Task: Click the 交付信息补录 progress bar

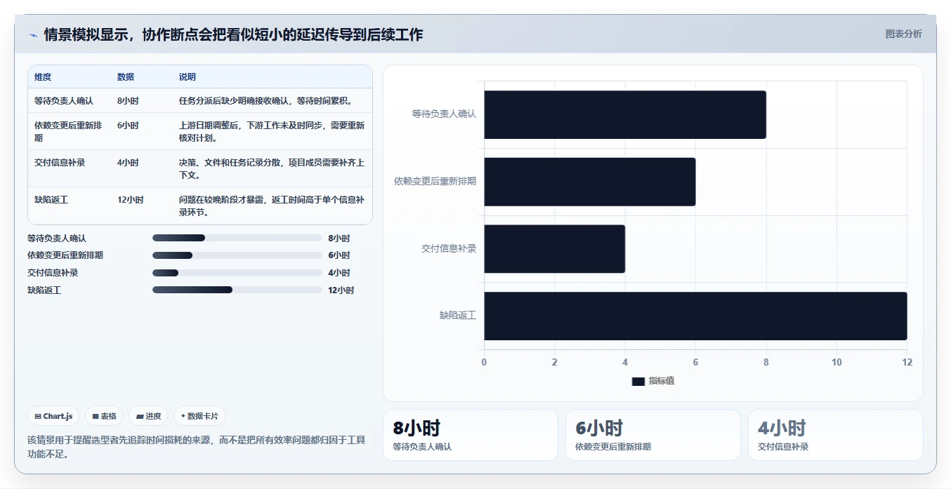Action: [237, 273]
